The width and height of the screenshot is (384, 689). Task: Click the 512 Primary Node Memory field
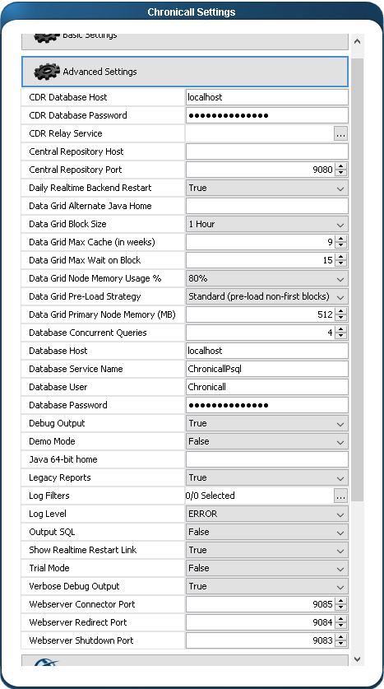261,314
